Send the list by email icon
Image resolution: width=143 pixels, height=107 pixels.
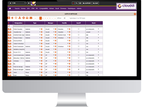point(31,18)
